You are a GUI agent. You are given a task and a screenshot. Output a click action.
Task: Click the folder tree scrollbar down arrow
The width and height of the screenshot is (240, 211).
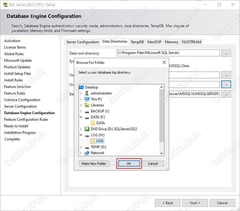pyautogui.click(x=161, y=153)
